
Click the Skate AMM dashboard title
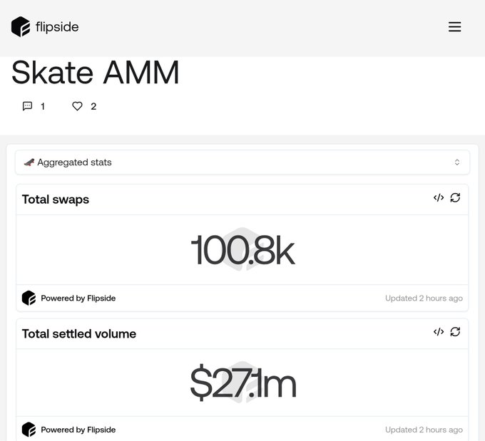[96, 73]
